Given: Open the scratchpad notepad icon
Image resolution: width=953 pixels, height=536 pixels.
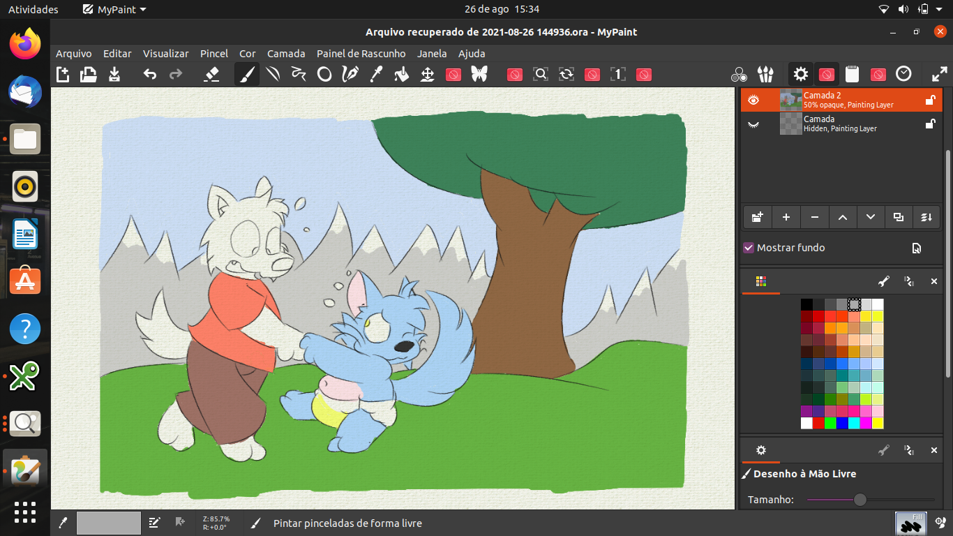Looking at the screenshot, I should click(x=852, y=74).
